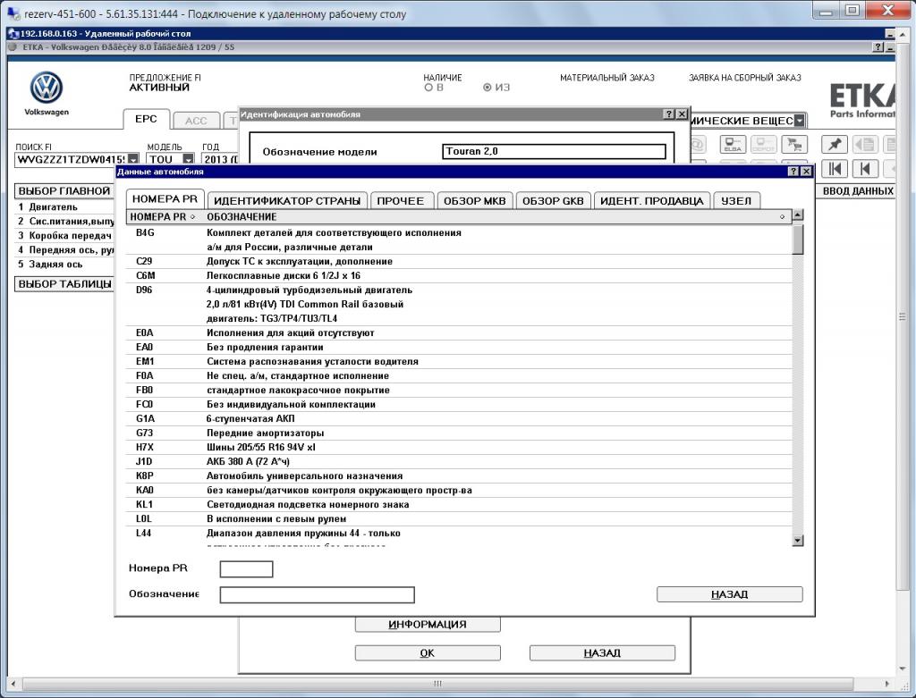
Task: Select PR row 'KL1' Светодиодная подсветка
Action: click(459, 505)
